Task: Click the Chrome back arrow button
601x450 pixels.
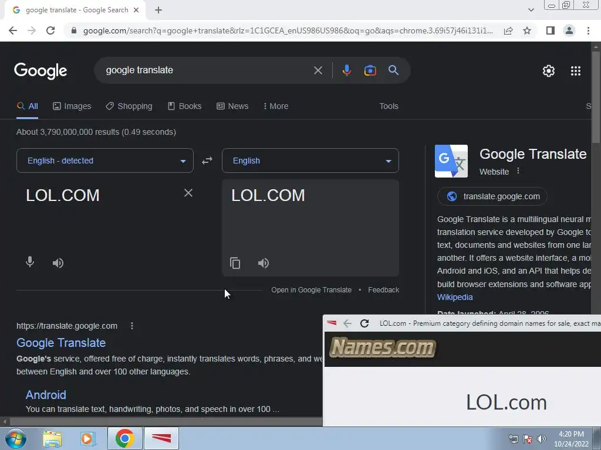Action: coord(13,30)
